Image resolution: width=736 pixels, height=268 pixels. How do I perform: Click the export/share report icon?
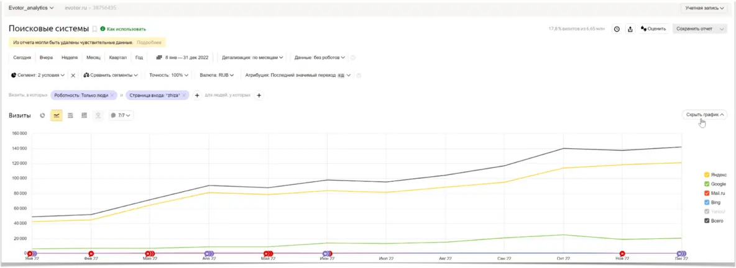(x=630, y=29)
